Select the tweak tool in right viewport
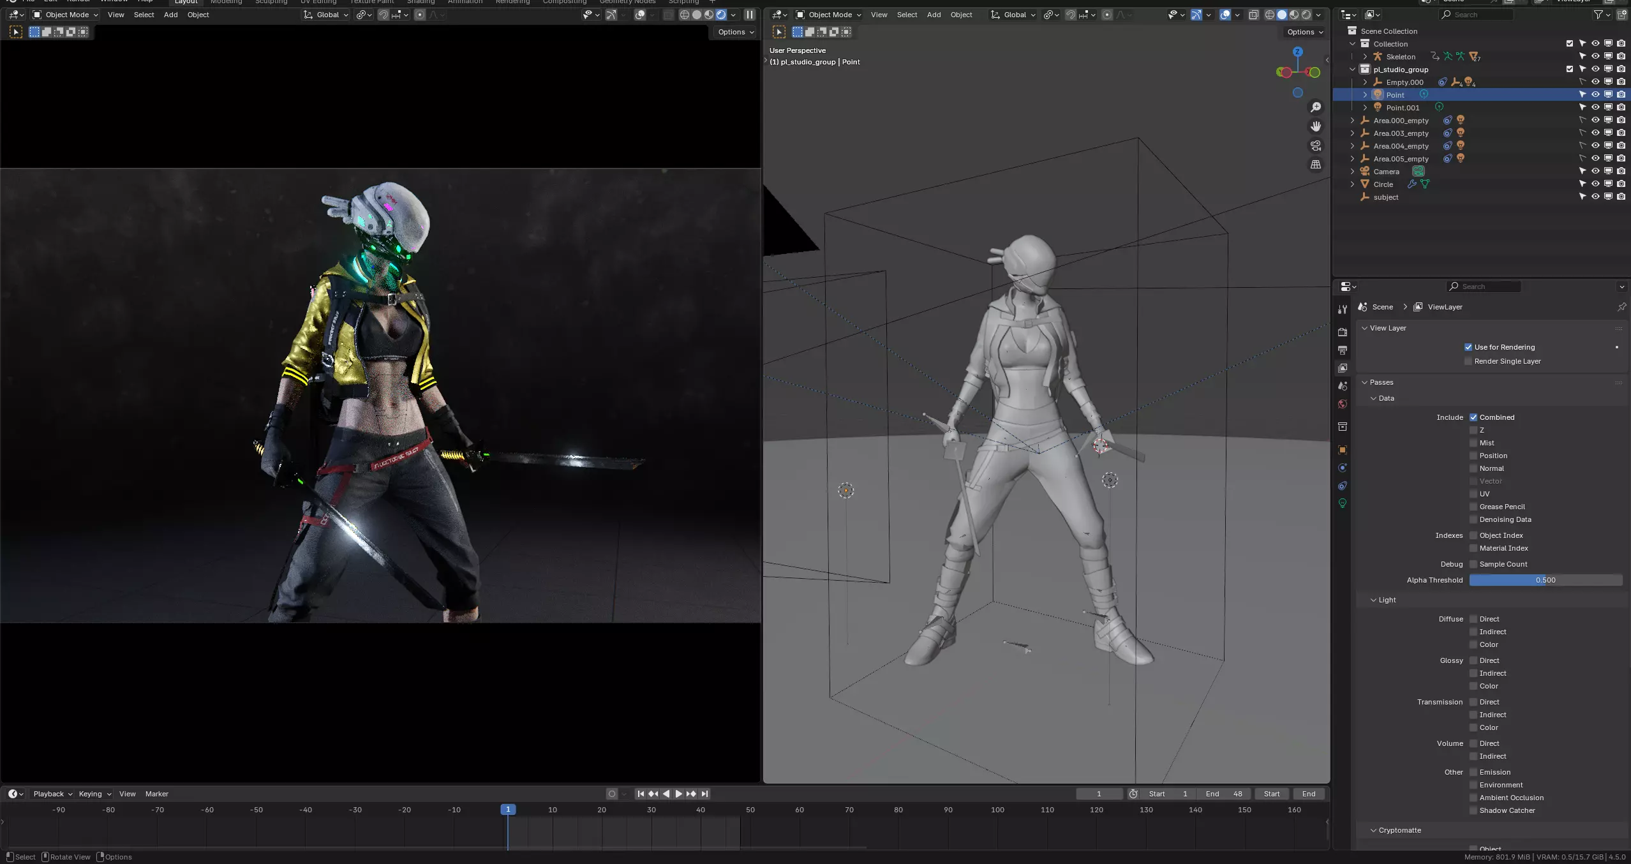 point(779,32)
